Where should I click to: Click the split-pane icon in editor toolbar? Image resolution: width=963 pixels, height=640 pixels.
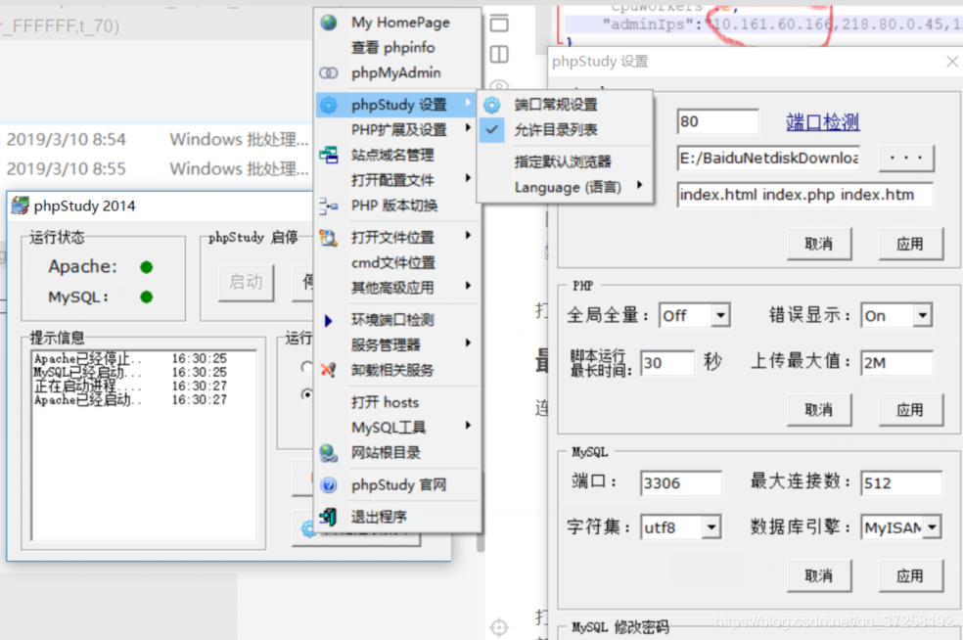(x=499, y=55)
